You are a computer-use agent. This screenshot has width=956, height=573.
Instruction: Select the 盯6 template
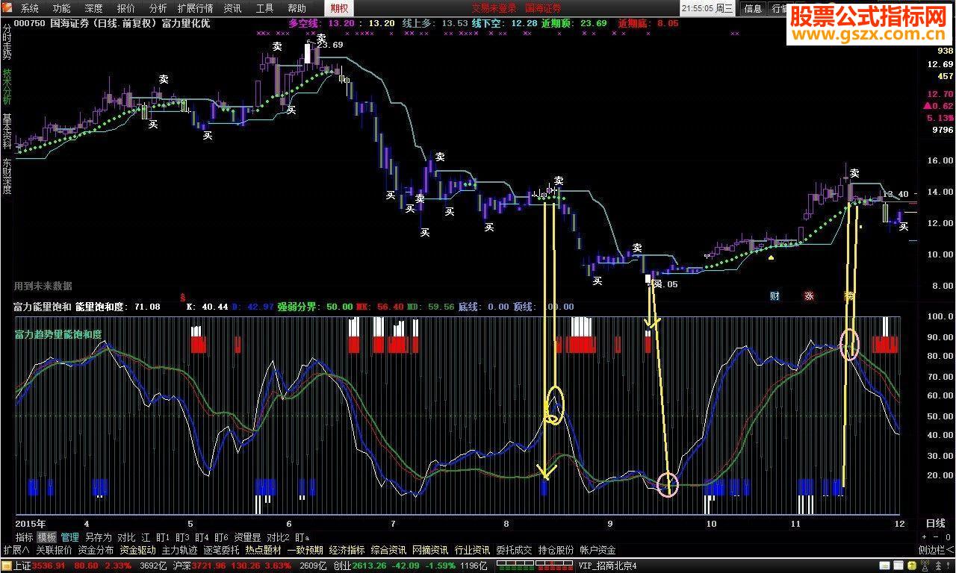coord(221,537)
